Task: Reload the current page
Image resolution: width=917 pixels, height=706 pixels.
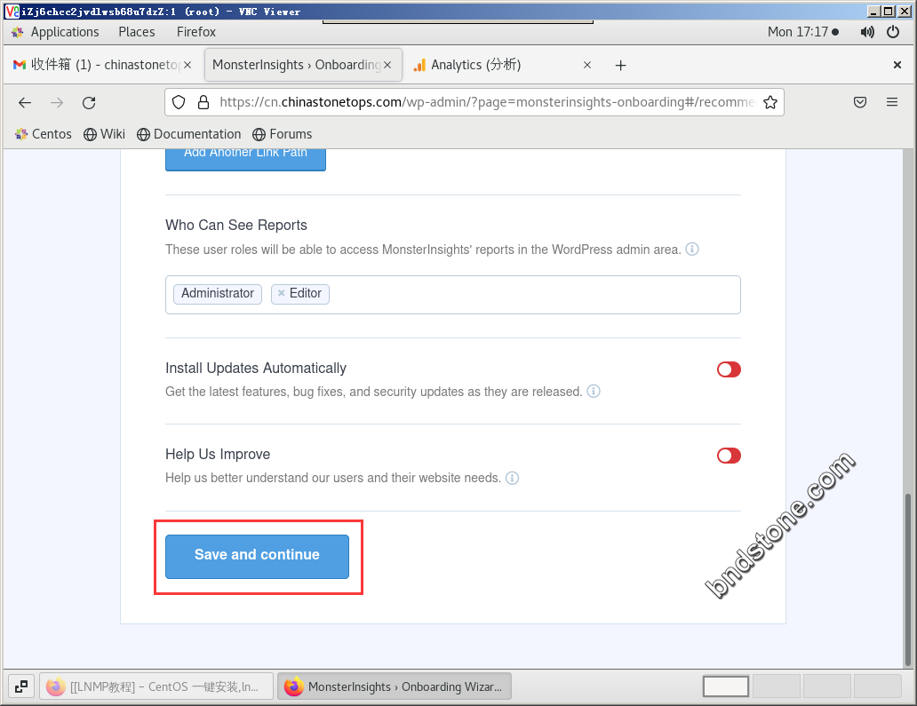Action: coord(89,103)
